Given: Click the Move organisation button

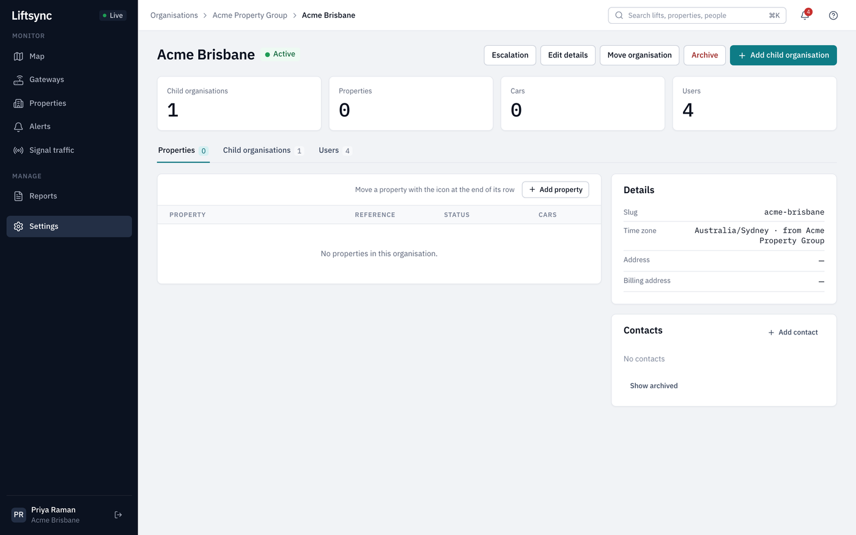Looking at the screenshot, I should coord(640,55).
